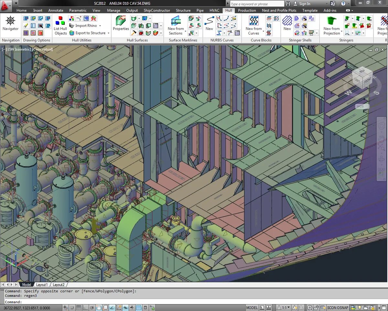The height and width of the screenshot is (311, 388).
Task: Toggle the SCON OSNAP status button
Action: coord(338,308)
